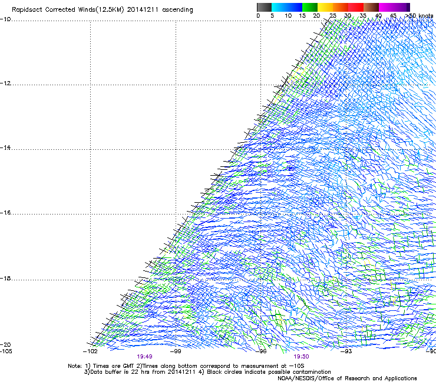Click the purple '19:49' time label
Viewport: 436px width, 382px height.
(144, 357)
